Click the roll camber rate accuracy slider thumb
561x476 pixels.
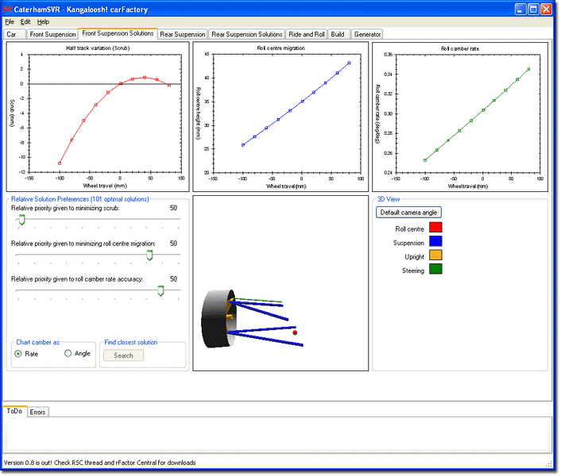[161, 290]
